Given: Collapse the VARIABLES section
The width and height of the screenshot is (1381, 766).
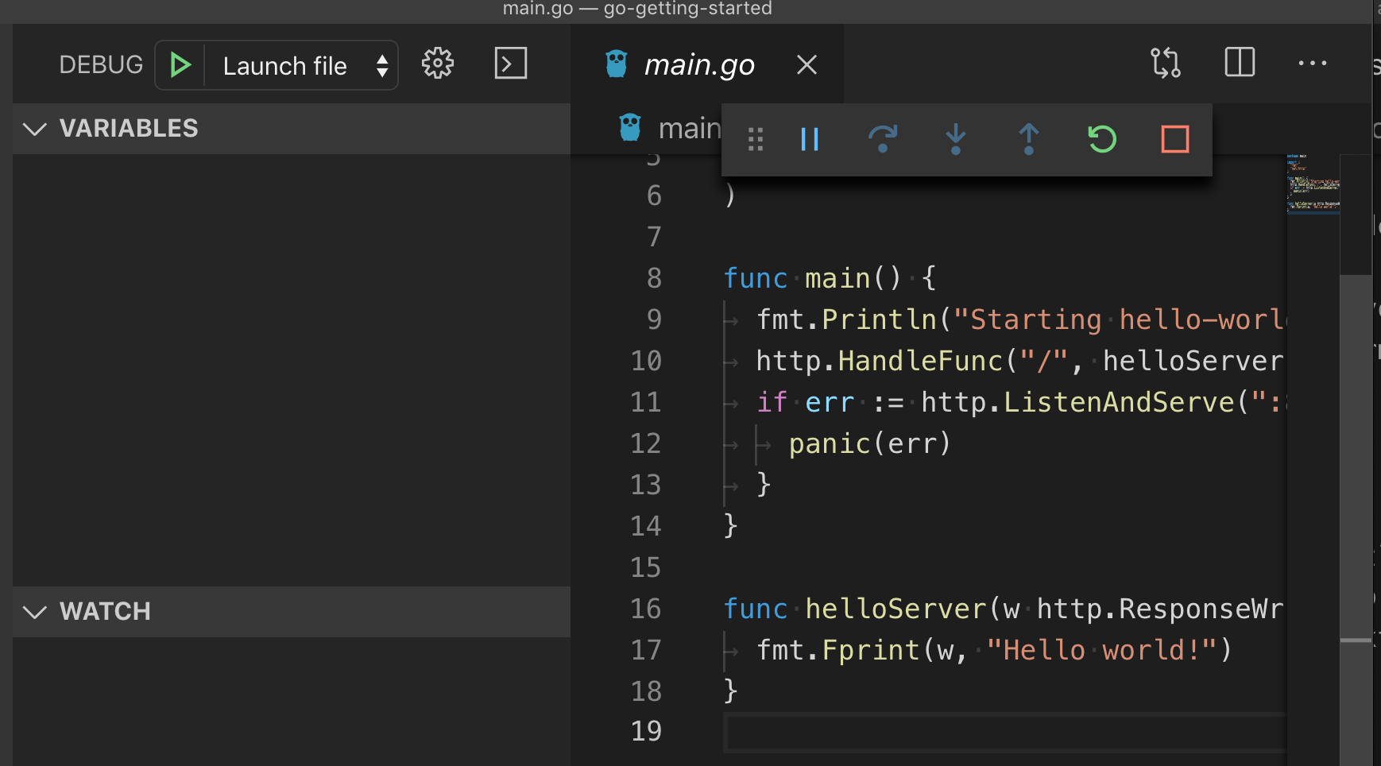Looking at the screenshot, I should (x=35, y=129).
